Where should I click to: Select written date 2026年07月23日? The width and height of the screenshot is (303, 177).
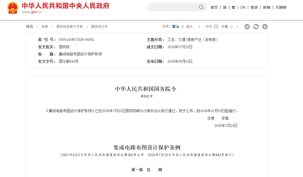click(180, 47)
